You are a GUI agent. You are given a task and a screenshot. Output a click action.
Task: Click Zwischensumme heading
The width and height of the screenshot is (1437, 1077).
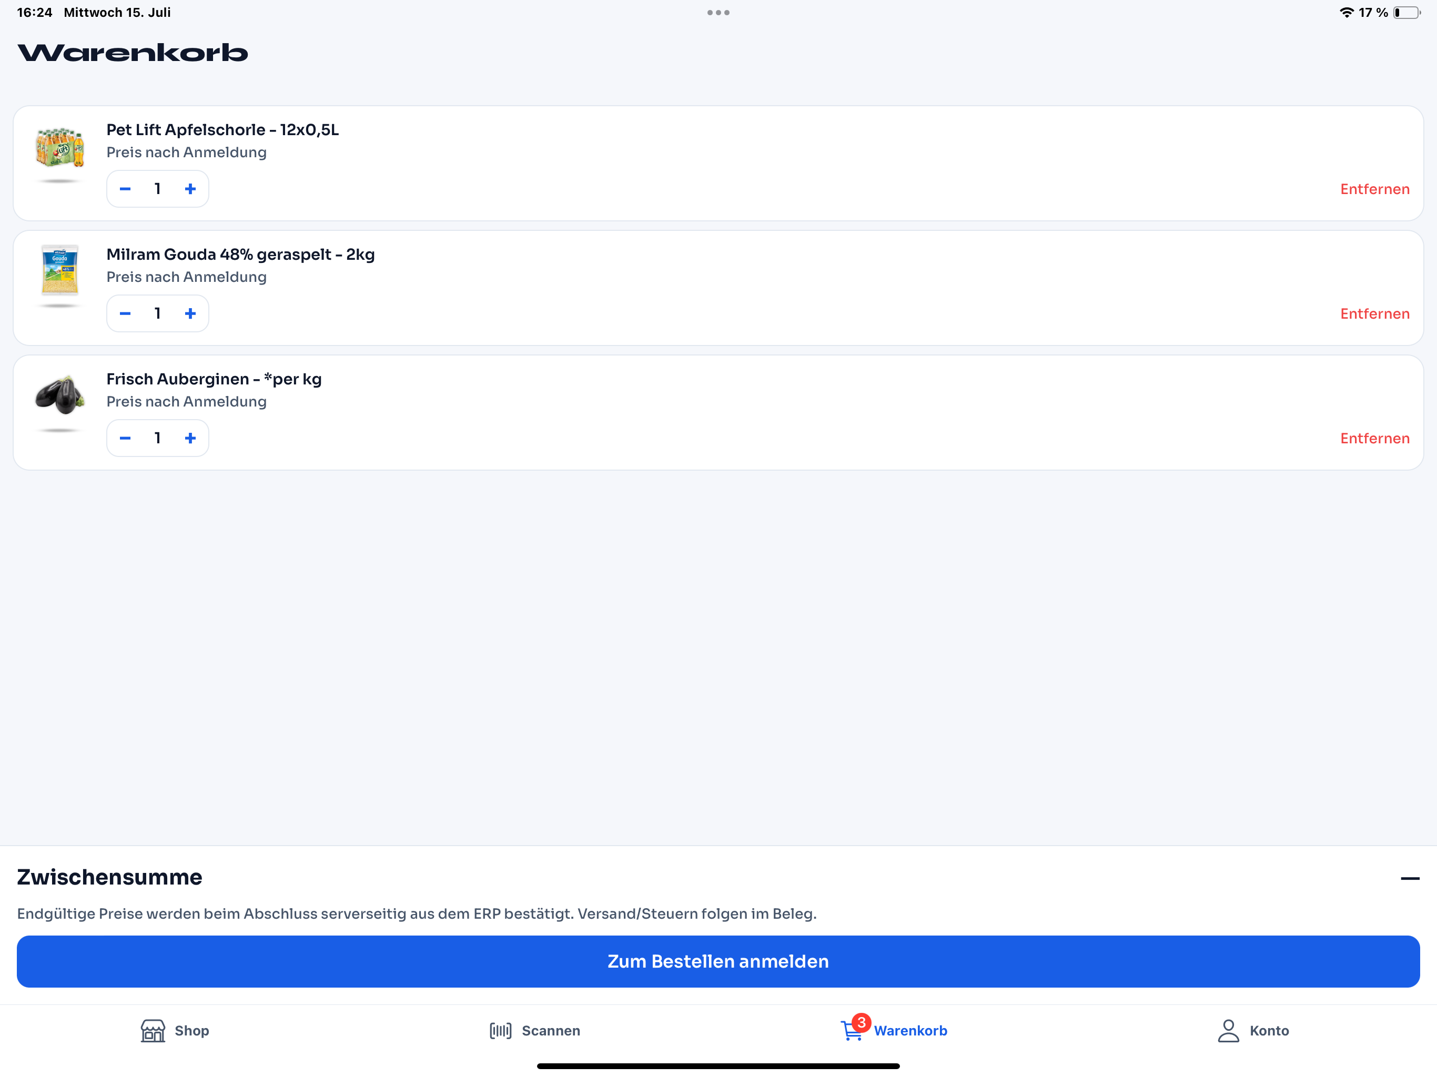(x=109, y=877)
